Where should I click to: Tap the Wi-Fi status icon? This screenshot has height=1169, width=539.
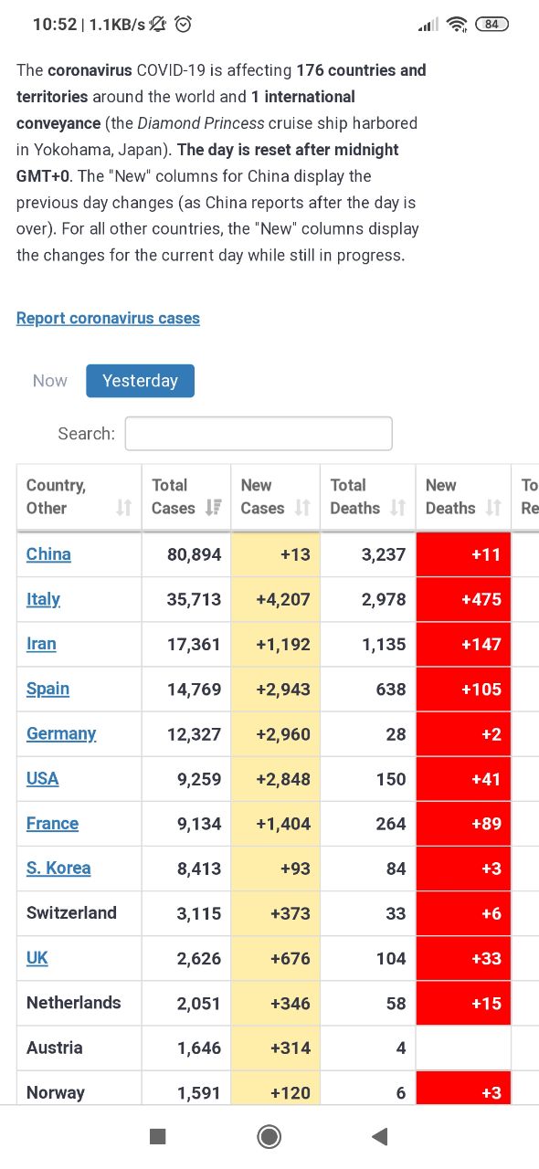(x=457, y=25)
